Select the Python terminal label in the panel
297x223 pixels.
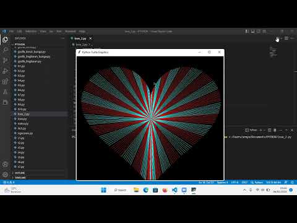251,130
